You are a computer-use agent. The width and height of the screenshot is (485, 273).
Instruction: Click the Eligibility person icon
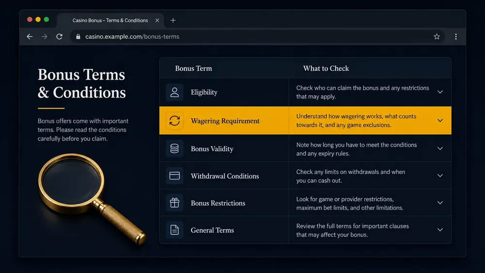[175, 92]
